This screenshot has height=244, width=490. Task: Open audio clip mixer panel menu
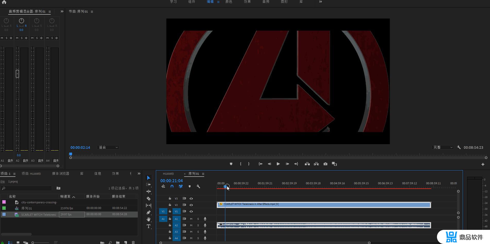point(50,12)
